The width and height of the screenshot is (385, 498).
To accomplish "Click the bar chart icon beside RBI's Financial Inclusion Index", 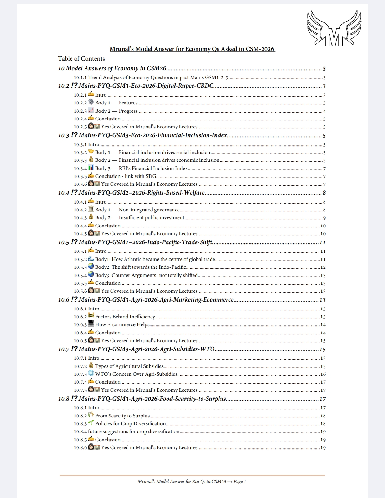I will (91, 168).
